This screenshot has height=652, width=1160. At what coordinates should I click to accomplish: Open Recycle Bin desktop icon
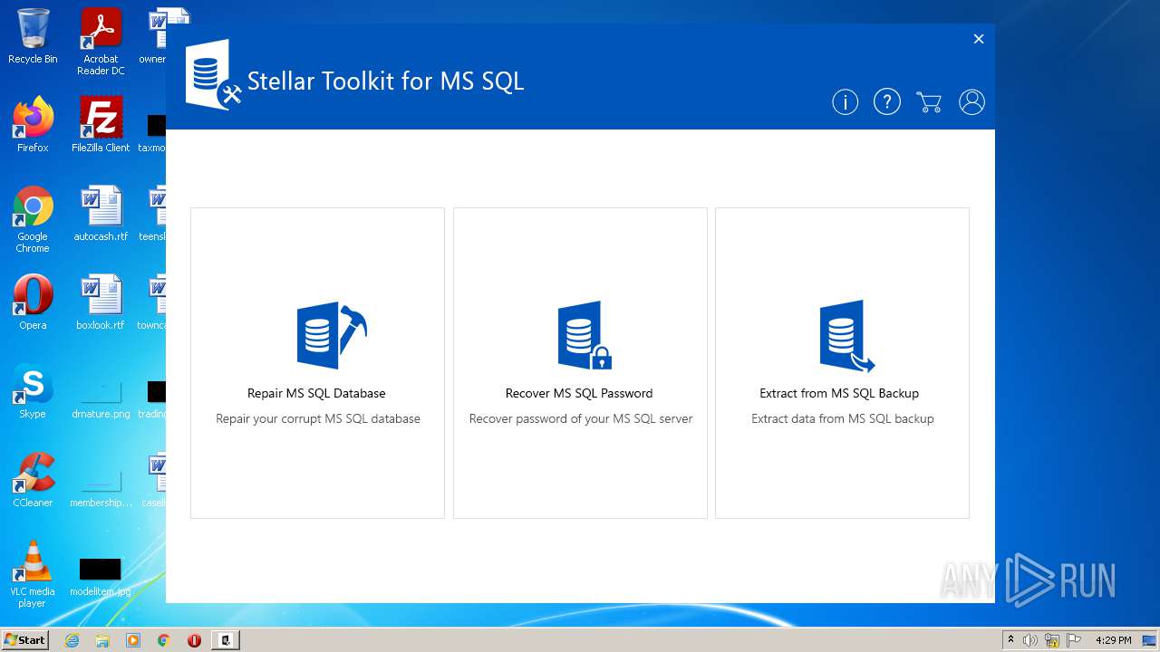click(x=33, y=37)
